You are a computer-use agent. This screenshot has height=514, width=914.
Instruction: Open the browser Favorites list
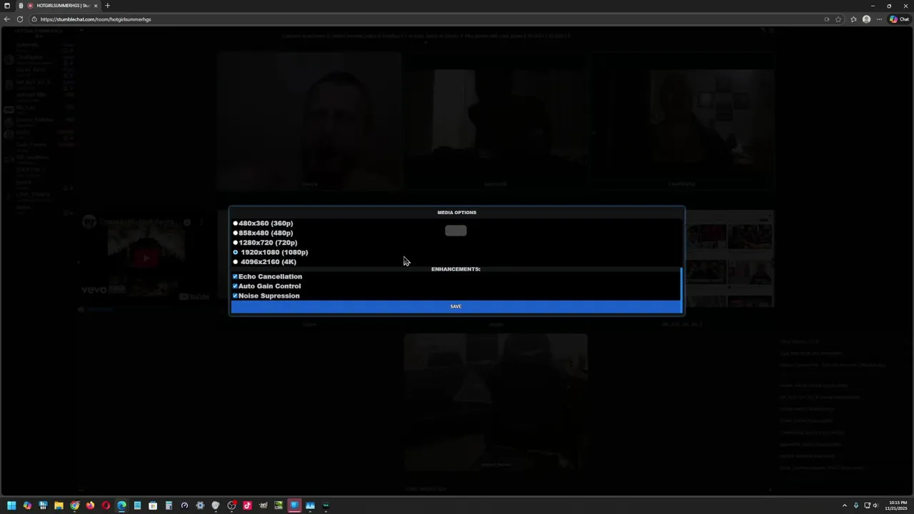coord(853,19)
